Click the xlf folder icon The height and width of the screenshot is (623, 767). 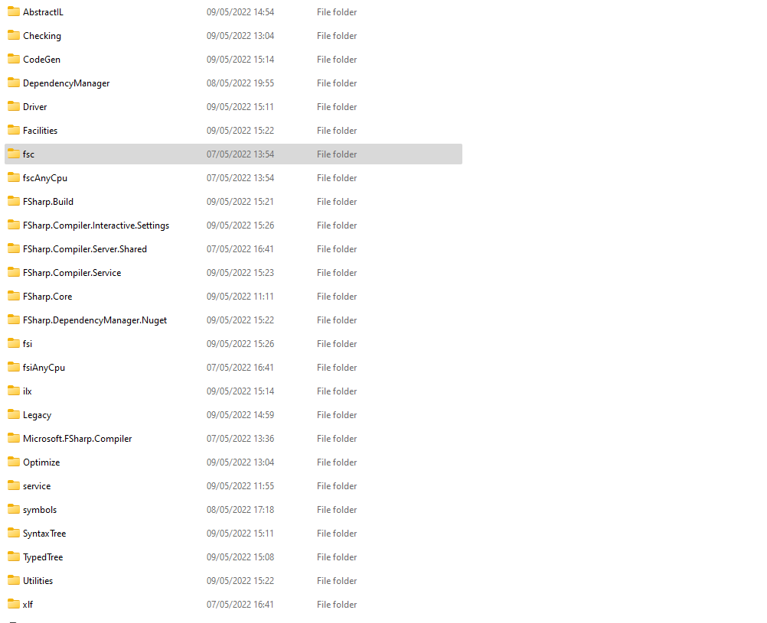14,604
